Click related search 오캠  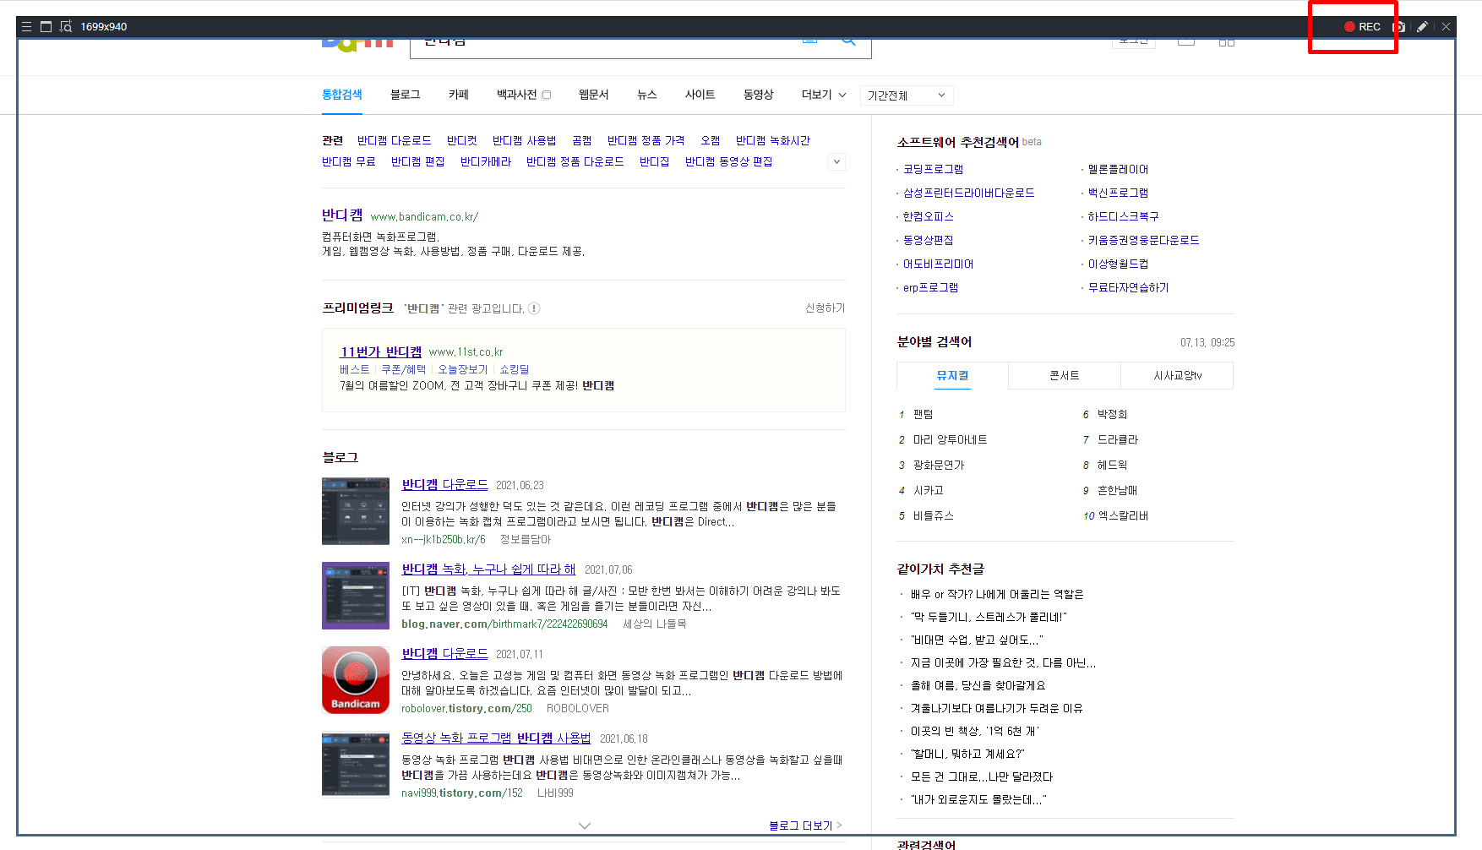point(711,140)
